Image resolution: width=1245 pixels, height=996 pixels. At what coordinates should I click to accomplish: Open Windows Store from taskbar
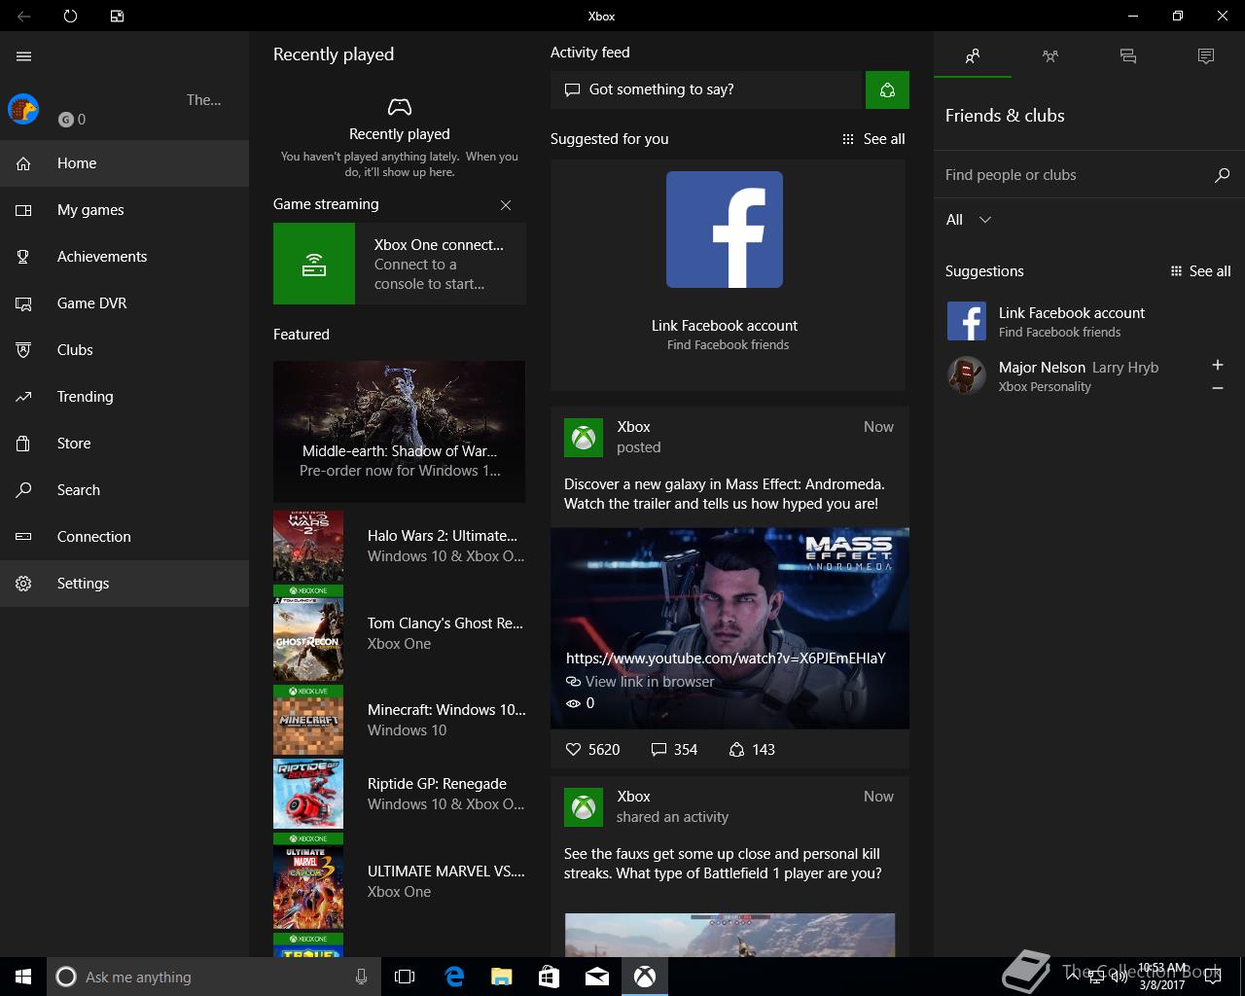pyautogui.click(x=550, y=977)
